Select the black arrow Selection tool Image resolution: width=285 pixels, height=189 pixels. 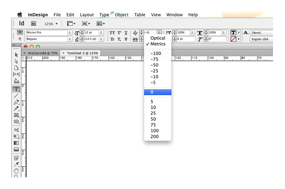pyautogui.click(x=16, y=55)
